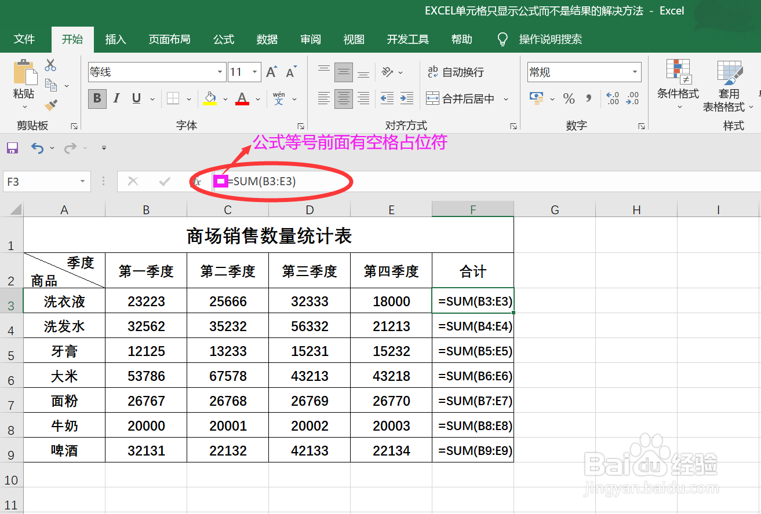
Task: Open font color dropdown arrow
Action: [257, 99]
